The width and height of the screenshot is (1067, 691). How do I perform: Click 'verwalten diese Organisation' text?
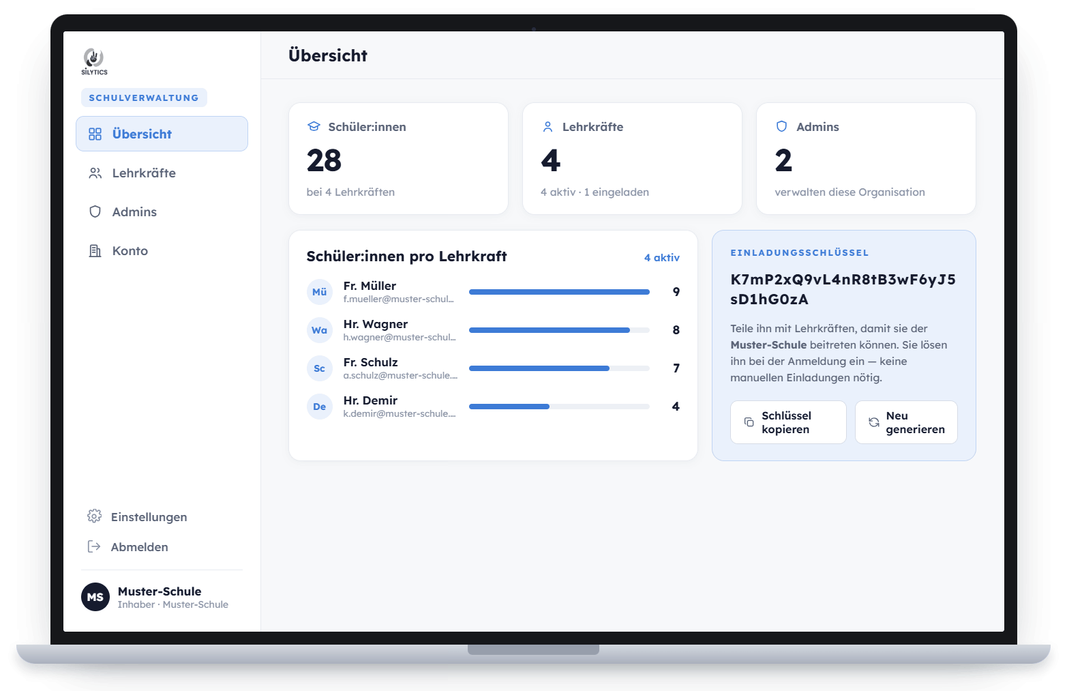coord(850,192)
